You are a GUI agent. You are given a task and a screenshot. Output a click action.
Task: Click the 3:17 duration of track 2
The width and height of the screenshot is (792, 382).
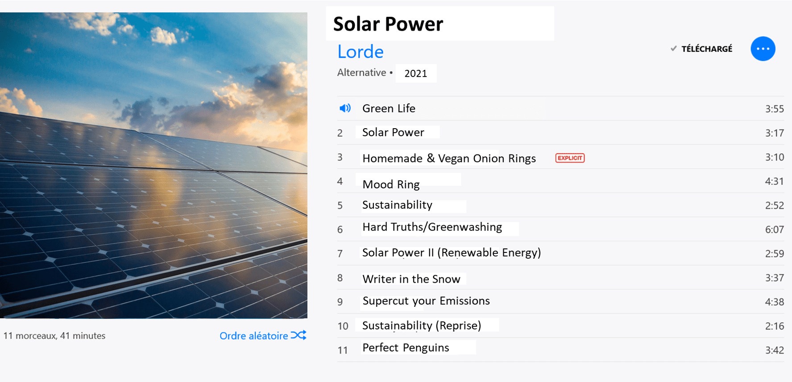(x=774, y=133)
